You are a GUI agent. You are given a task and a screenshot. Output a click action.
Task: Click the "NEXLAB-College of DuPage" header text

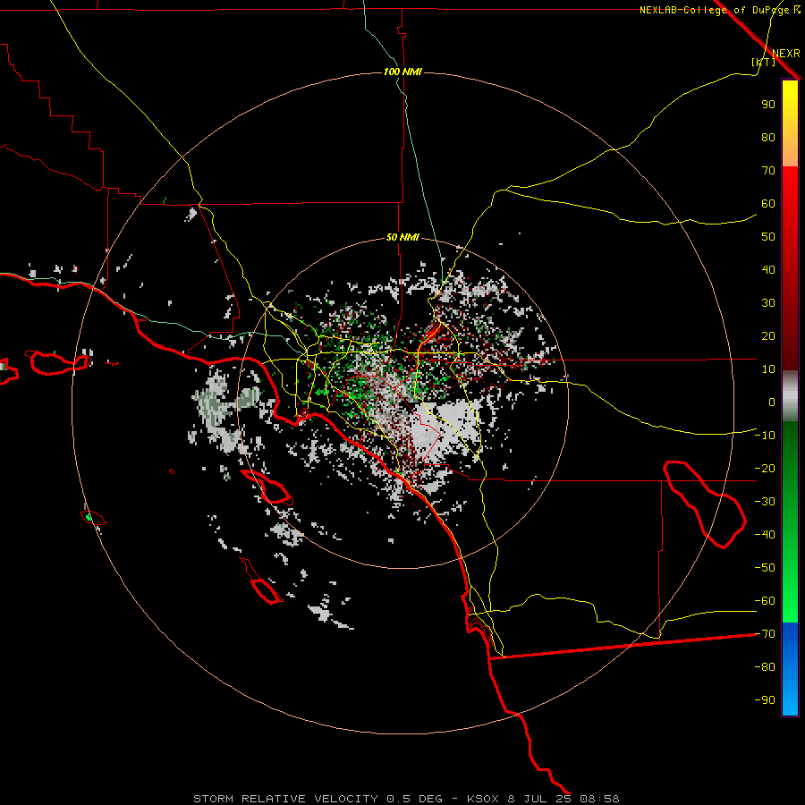(x=714, y=10)
